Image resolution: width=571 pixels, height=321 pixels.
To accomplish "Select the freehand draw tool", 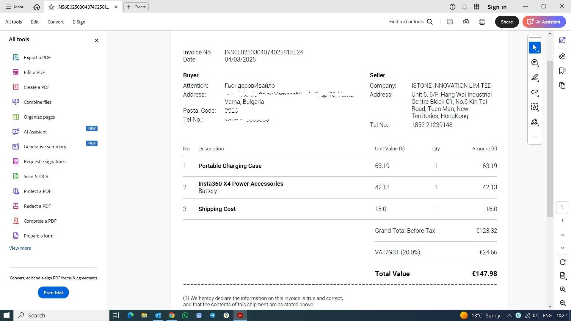I will 534,92.
